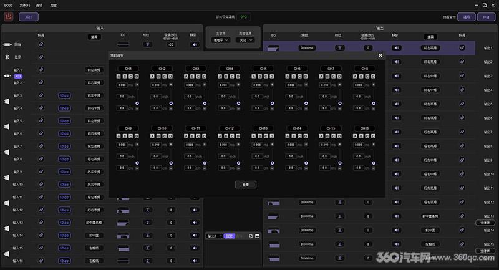The width and height of the screenshot is (499, 270).
Task: Select group D under CH4
Action: (238, 76)
